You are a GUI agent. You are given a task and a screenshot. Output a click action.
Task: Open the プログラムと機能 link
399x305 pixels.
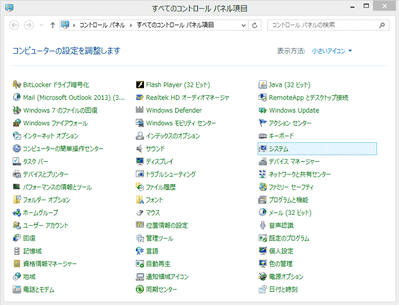tap(289, 200)
